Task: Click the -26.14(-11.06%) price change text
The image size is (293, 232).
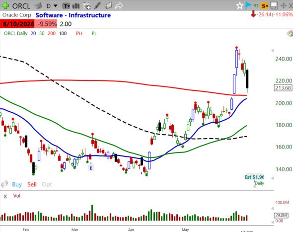Action: pos(275,14)
